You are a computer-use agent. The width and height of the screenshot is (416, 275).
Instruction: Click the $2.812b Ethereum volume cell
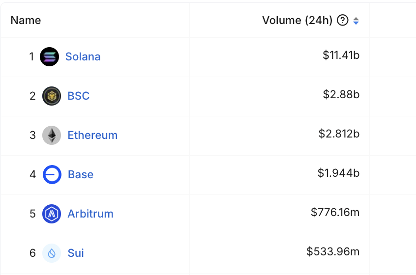click(x=339, y=134)
